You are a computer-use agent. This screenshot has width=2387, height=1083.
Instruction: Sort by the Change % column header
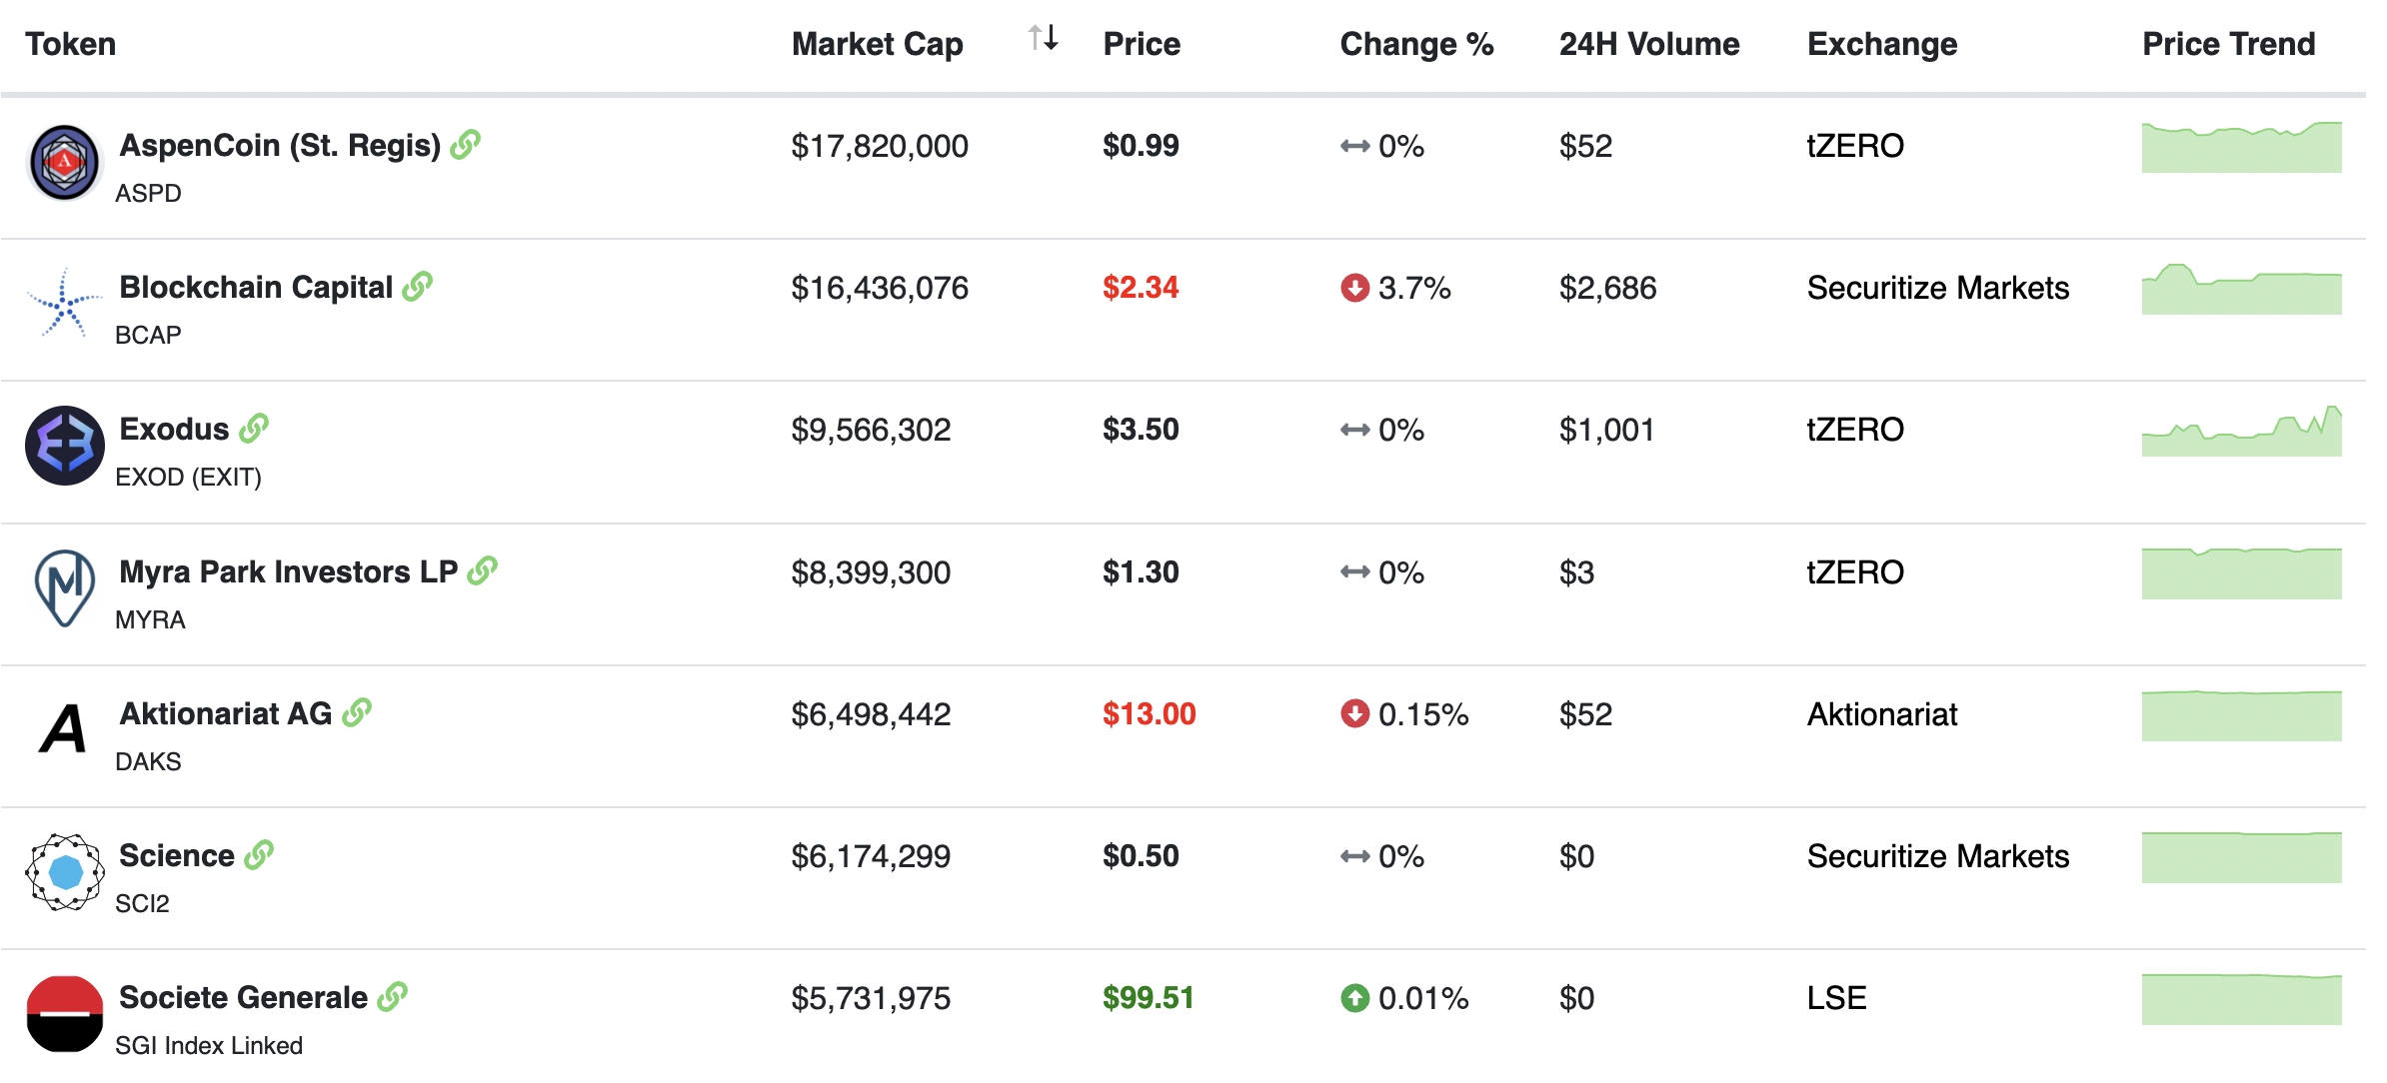pos(1416,44)
